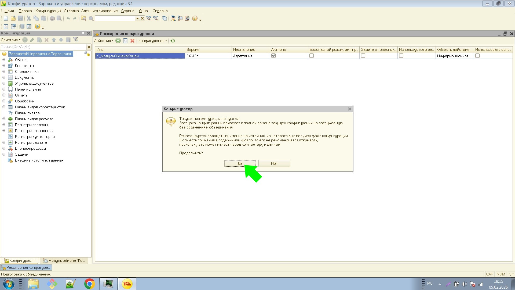The width and height of the screenshot is (515, 290).
Task: Open the Администрирование menu
Action: (99, 11)
